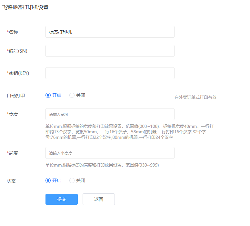The image size is (250, 226).
Task: Click the 在外卖订单式打印有效 note text
Action: pyautogui.click(x=195, y=97)
